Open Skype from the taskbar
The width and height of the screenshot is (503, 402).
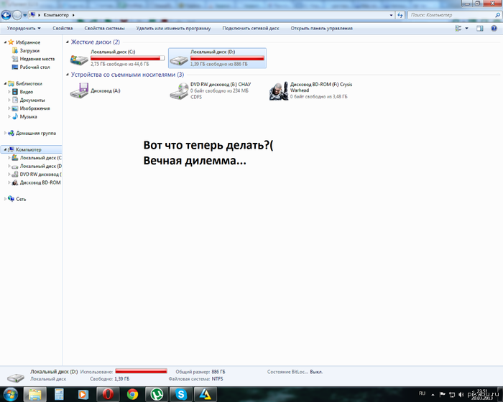pyautogui.click(x=180, y=393)
